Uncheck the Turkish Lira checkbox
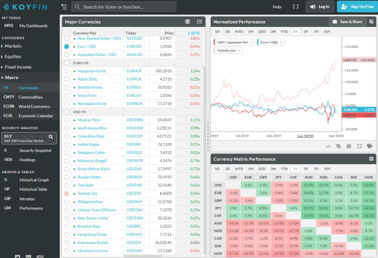 67,194
